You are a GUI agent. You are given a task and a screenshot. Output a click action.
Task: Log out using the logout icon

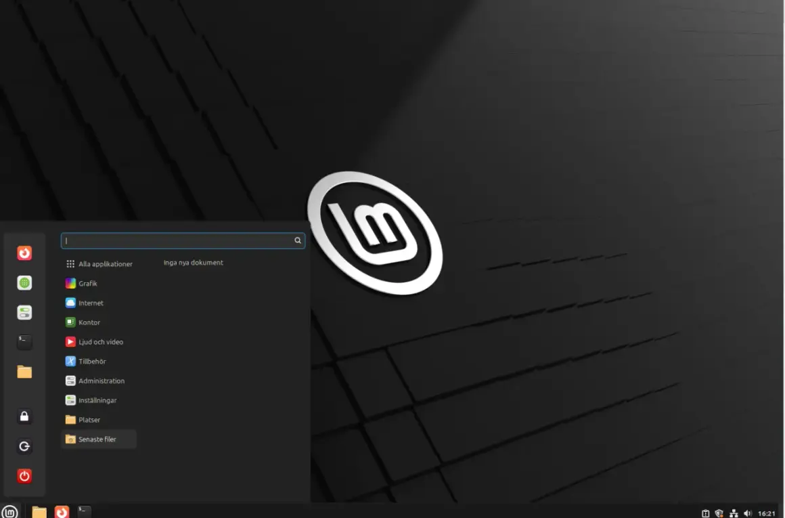[24, 446]
